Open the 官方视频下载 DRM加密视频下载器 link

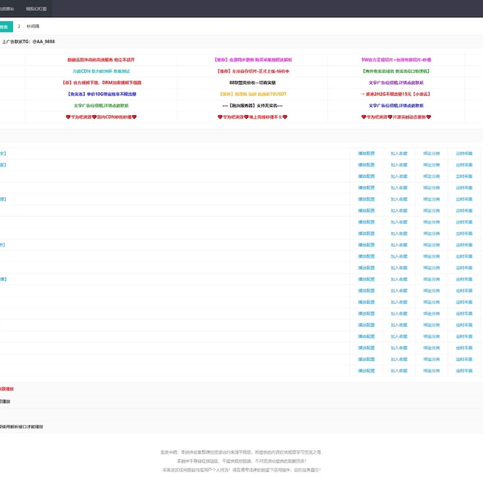(102, 83)
